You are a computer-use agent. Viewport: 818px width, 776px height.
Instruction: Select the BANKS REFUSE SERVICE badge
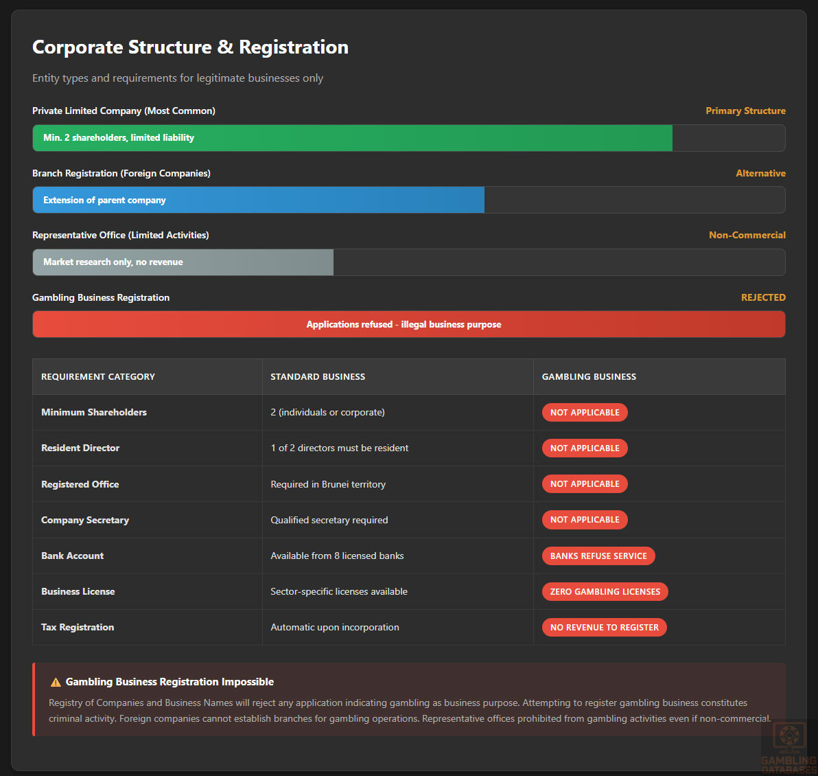[x=598, y=556]
